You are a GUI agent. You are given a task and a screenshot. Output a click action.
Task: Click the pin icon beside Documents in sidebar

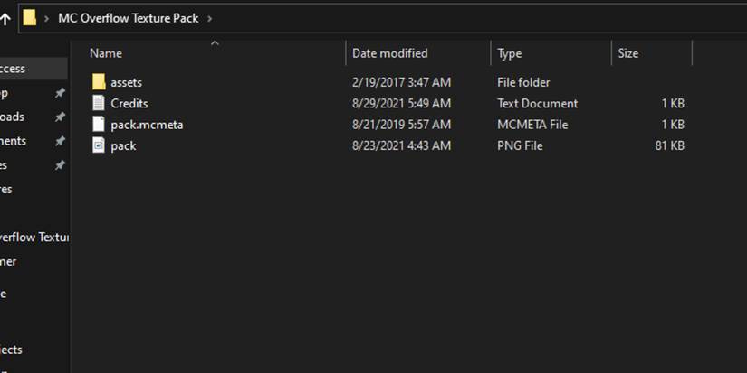[x=60, y=141]
